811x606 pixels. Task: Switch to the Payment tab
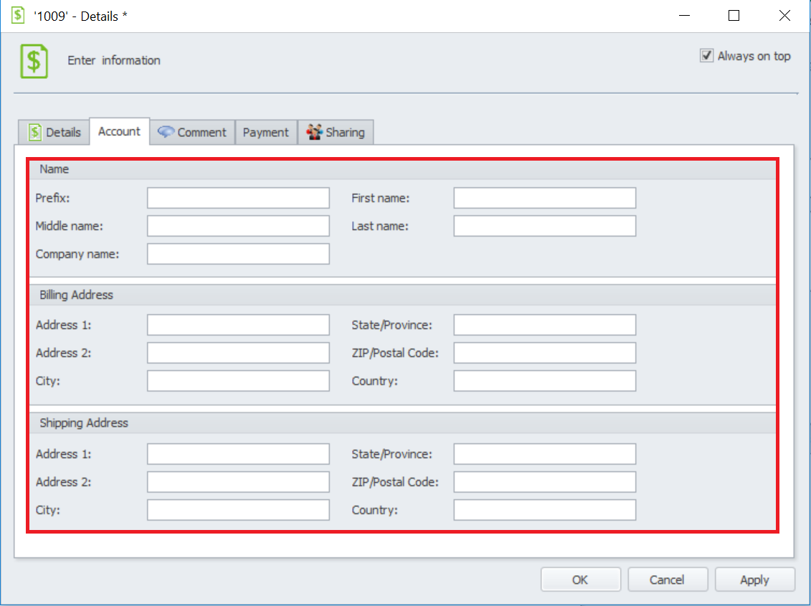pyautogui.click(x=265, y=133)
